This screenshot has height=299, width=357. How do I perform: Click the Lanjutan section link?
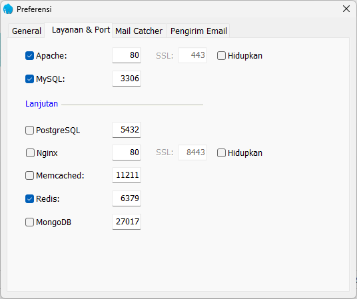pos(41,104)
